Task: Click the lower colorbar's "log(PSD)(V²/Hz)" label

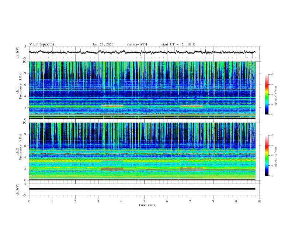Action: pos(276,157)
